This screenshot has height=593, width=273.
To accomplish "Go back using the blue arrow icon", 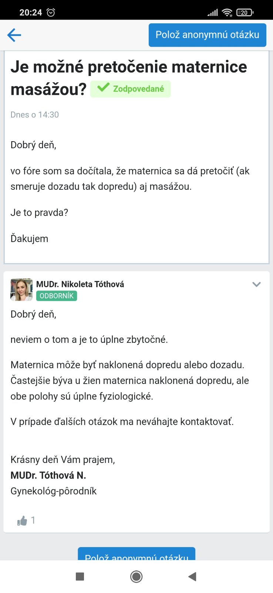I will coord(14,35).
